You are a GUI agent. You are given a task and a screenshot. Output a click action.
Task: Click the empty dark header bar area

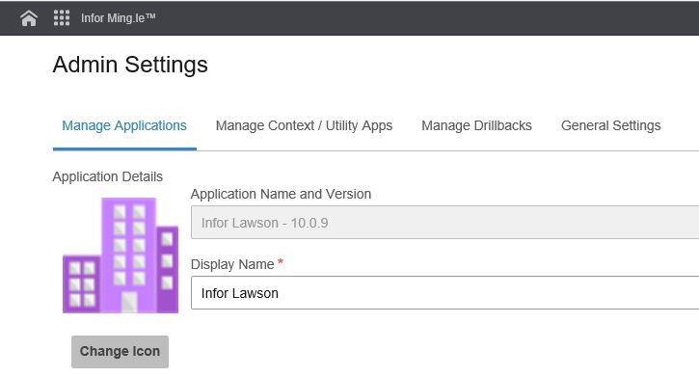(x=423, y=17)
